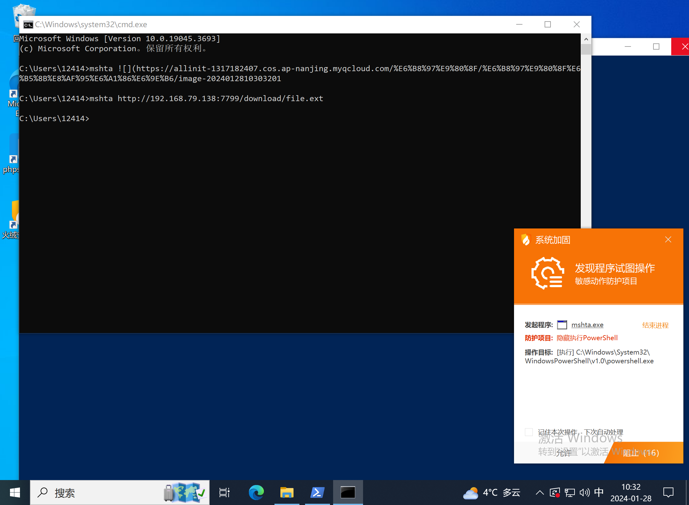Switch to PowerShell taskbar icon

pos(317,493)
